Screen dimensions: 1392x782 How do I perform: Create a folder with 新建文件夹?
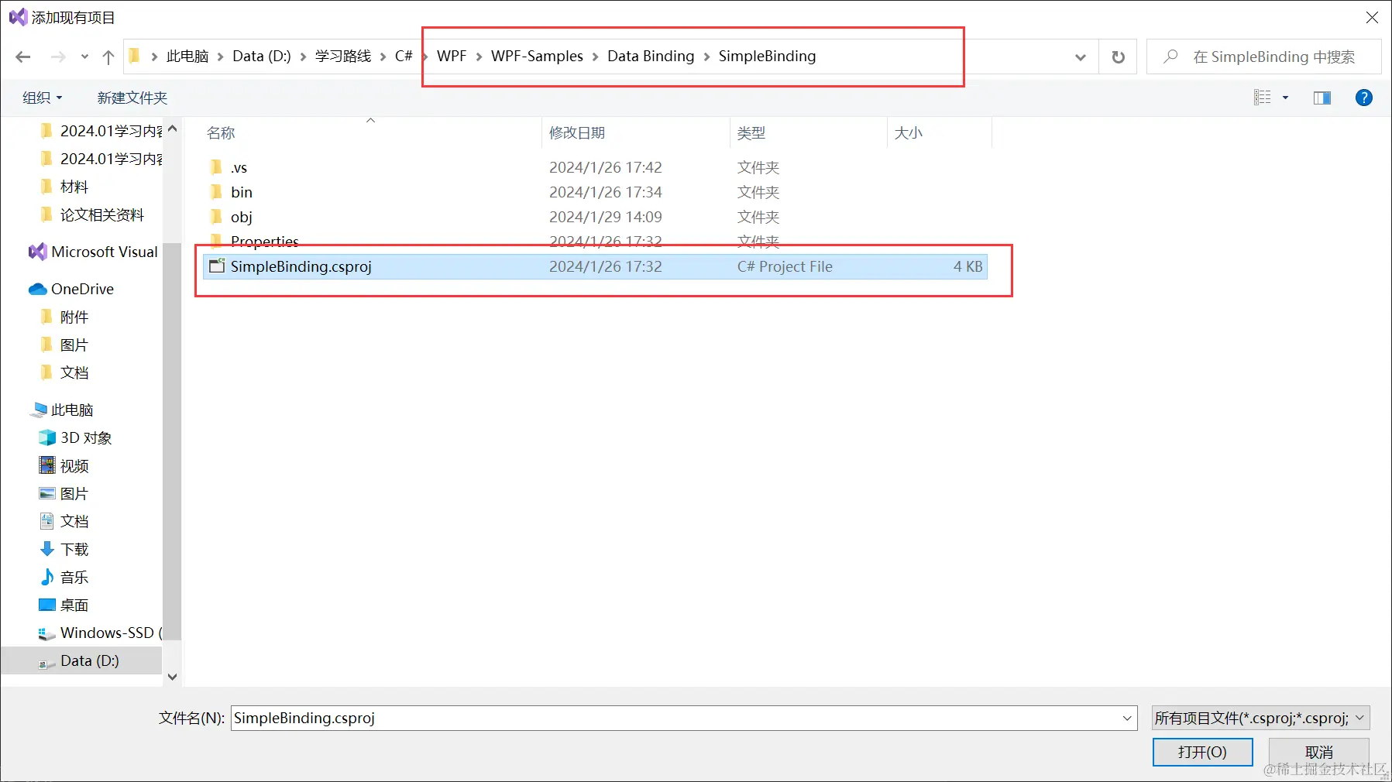[132, 98]
